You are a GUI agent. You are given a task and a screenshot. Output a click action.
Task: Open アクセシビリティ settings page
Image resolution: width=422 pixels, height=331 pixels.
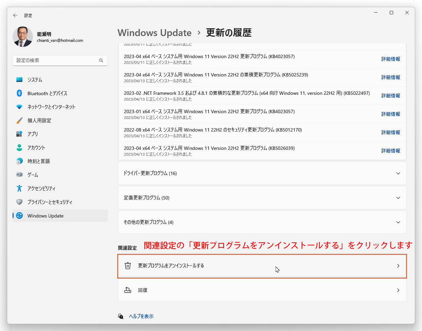coord(60,188)
